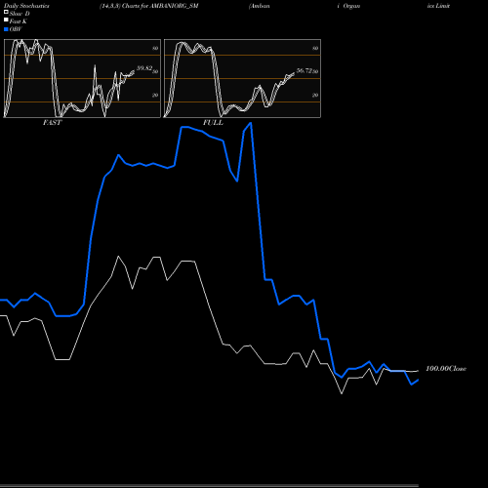
Task: Click the 100.00 Close price label
Action: 446,369
